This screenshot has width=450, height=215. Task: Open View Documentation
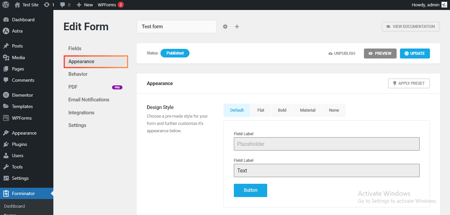coord(411,26)
